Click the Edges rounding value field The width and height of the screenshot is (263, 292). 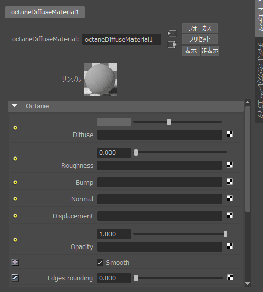(x=114, y=278)
